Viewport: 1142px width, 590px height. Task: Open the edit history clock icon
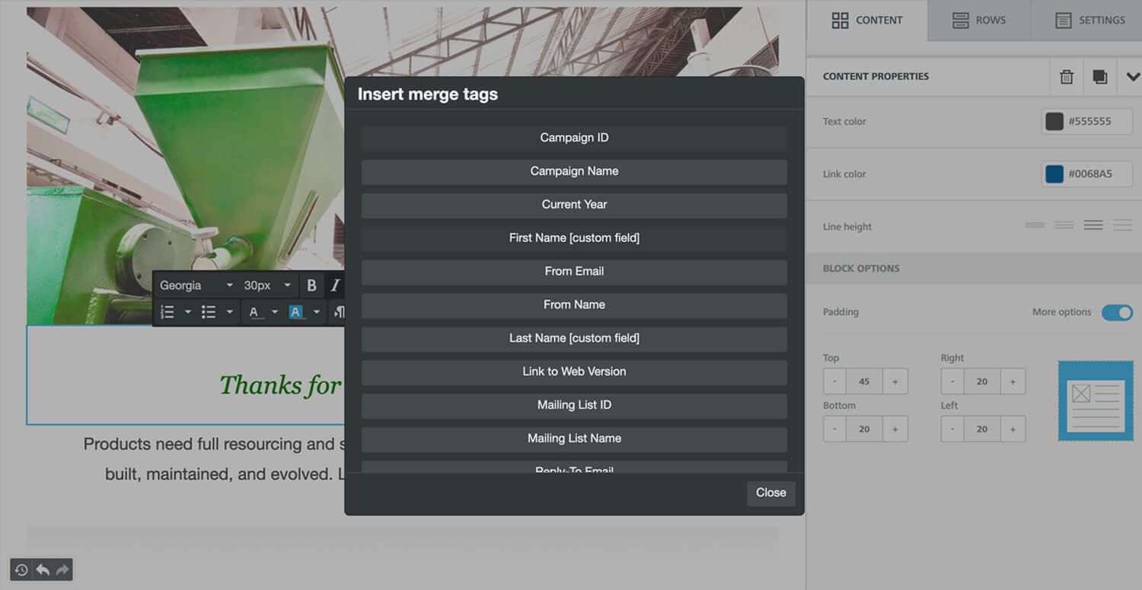[21, 569]
